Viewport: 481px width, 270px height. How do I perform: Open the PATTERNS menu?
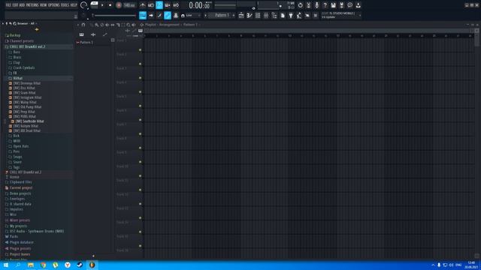click(x=32, y=5)
